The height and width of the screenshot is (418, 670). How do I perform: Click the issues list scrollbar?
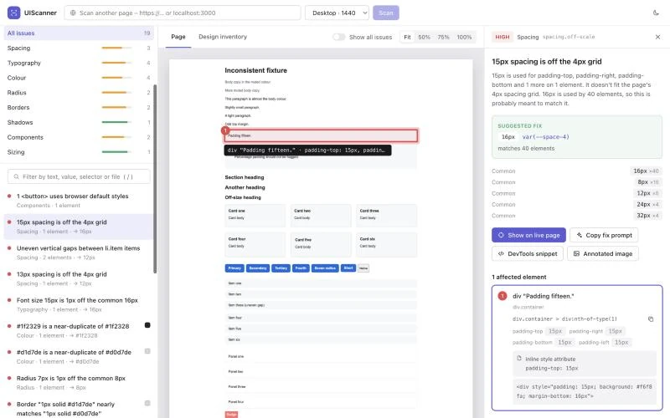click(155, 179)
